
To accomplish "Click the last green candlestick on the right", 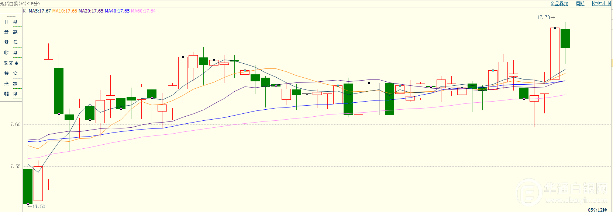I will coord(565,38).
